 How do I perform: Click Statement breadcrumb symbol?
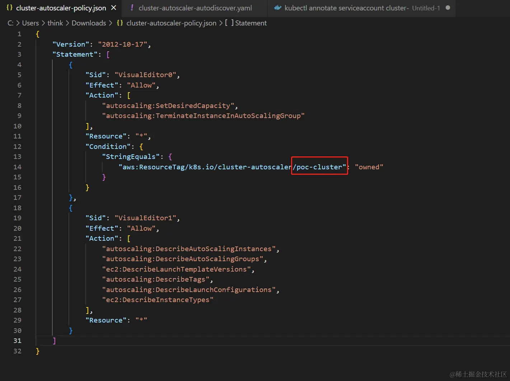(251, 23)
